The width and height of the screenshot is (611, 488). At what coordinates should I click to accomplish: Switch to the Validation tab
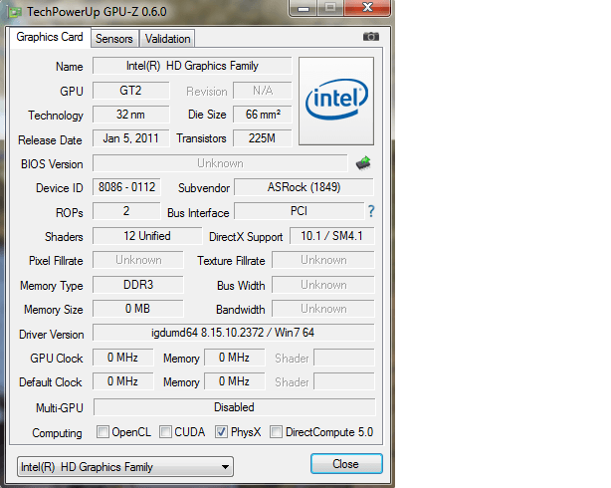pos(167,39)
